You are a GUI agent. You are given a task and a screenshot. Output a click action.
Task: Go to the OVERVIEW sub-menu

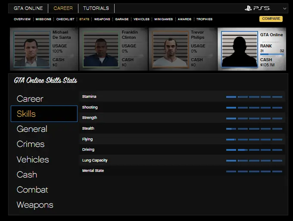[x=22, y=19]
